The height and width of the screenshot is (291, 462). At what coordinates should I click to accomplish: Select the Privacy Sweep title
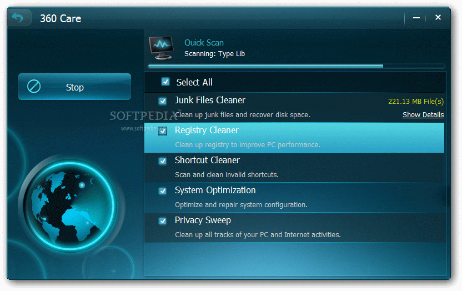(x=203, y=220)
